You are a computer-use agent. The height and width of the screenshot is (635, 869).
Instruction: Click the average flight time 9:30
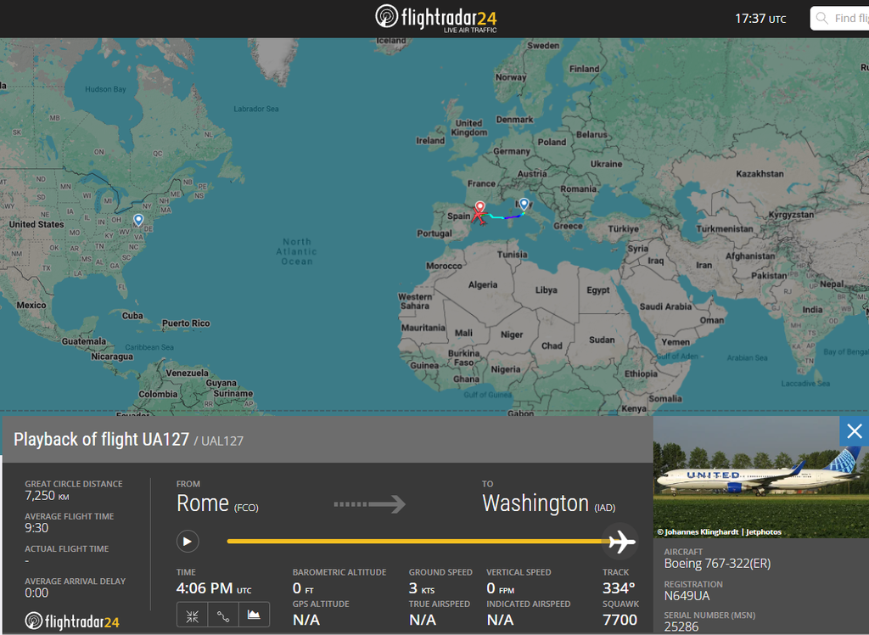click(x=36, y=528)
